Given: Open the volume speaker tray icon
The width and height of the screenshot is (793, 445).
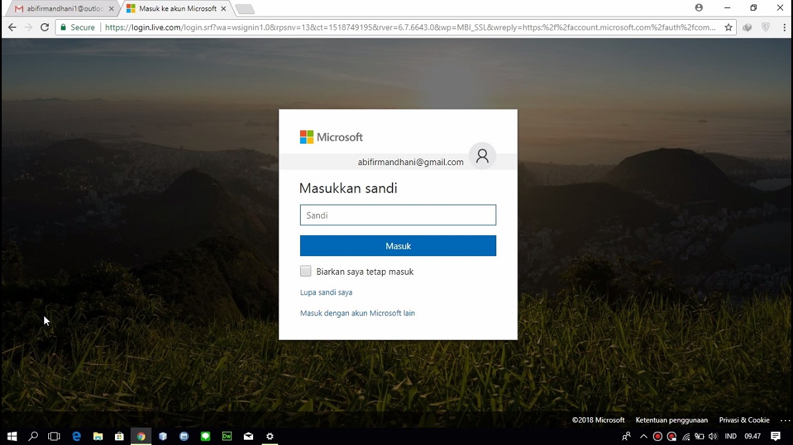Looking at the screenshot, I should tap(713, 436).
